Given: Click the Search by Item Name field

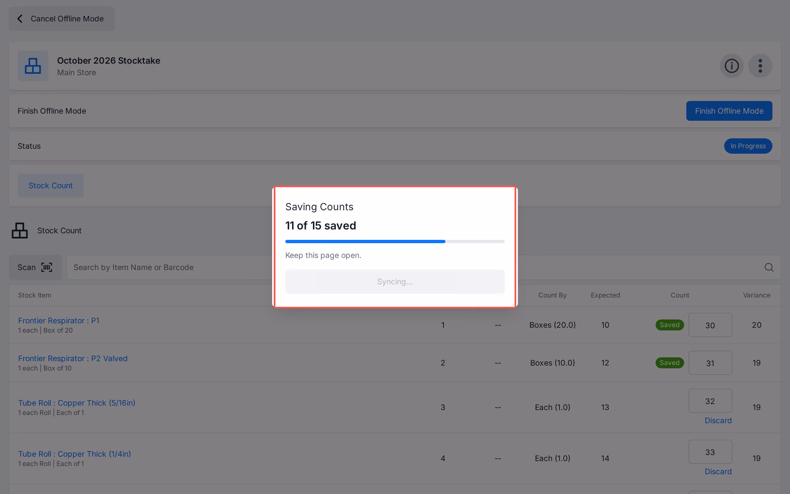Looking at the screenshot, I should point(423,267).
